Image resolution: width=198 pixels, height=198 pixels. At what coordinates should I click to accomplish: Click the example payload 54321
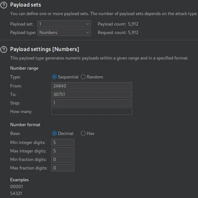pos(16,193)
